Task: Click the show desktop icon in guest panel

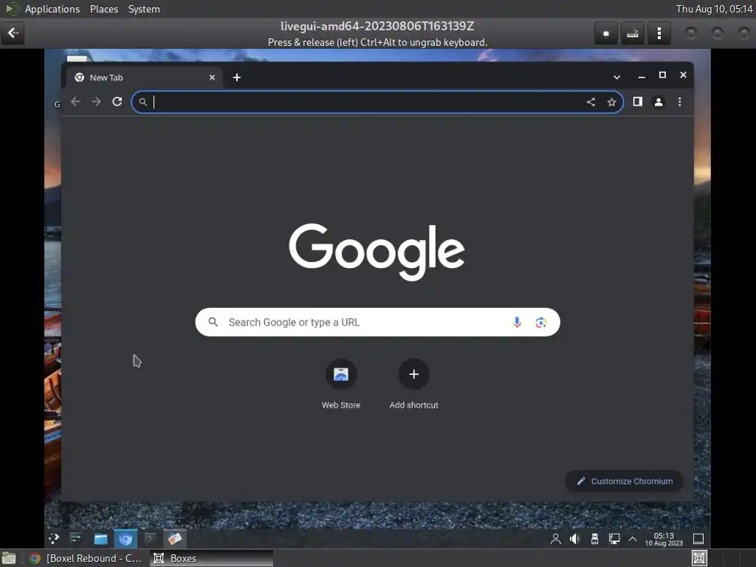Action: click(698, 539)
